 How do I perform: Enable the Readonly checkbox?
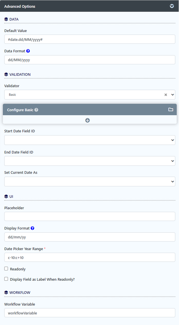pos(6,269)
